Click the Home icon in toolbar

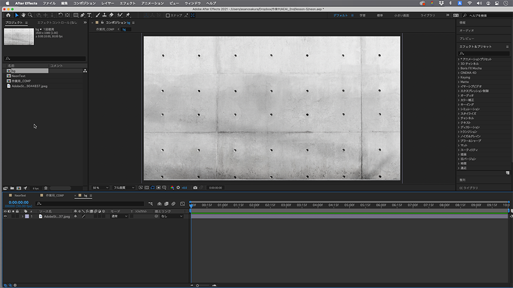8,15
